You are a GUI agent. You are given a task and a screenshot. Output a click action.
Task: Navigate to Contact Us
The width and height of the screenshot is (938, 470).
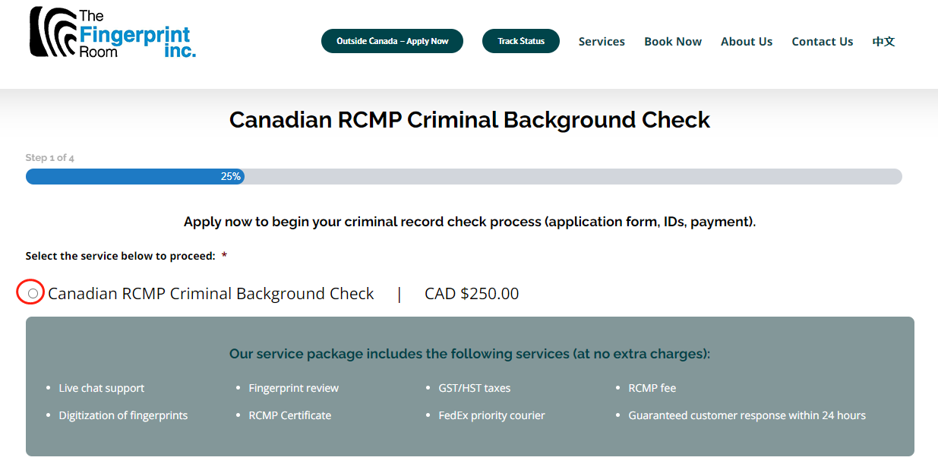point(823,42)
